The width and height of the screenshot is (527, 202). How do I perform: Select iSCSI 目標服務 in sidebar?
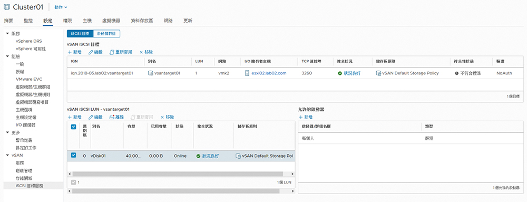coord(30,186)
